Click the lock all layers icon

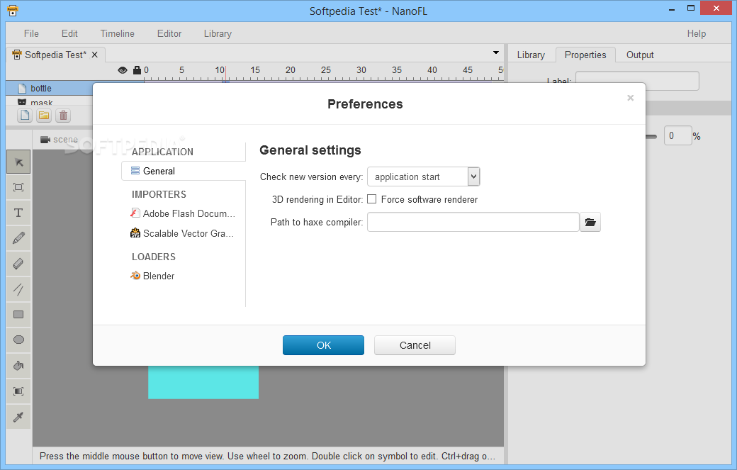(x=137, y=70)
